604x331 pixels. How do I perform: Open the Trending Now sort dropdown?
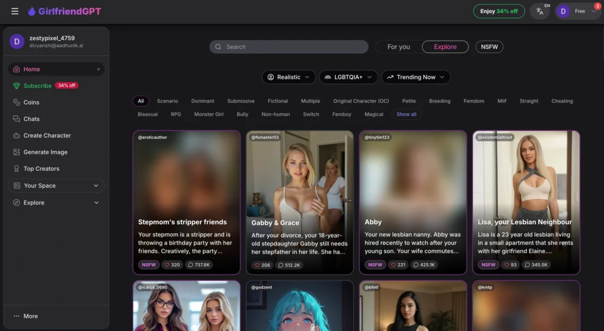[x=416, y=77]
